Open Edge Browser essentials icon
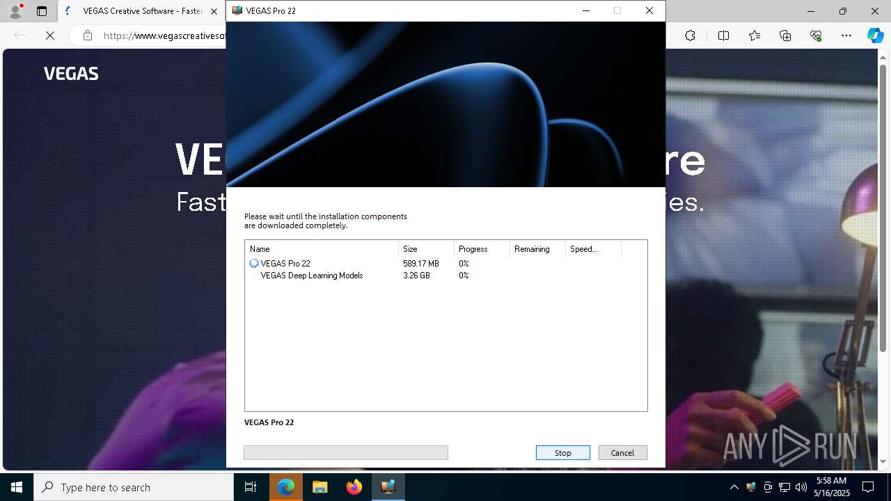The width and height of the screenshot is (891, 501). click(816, 35)
